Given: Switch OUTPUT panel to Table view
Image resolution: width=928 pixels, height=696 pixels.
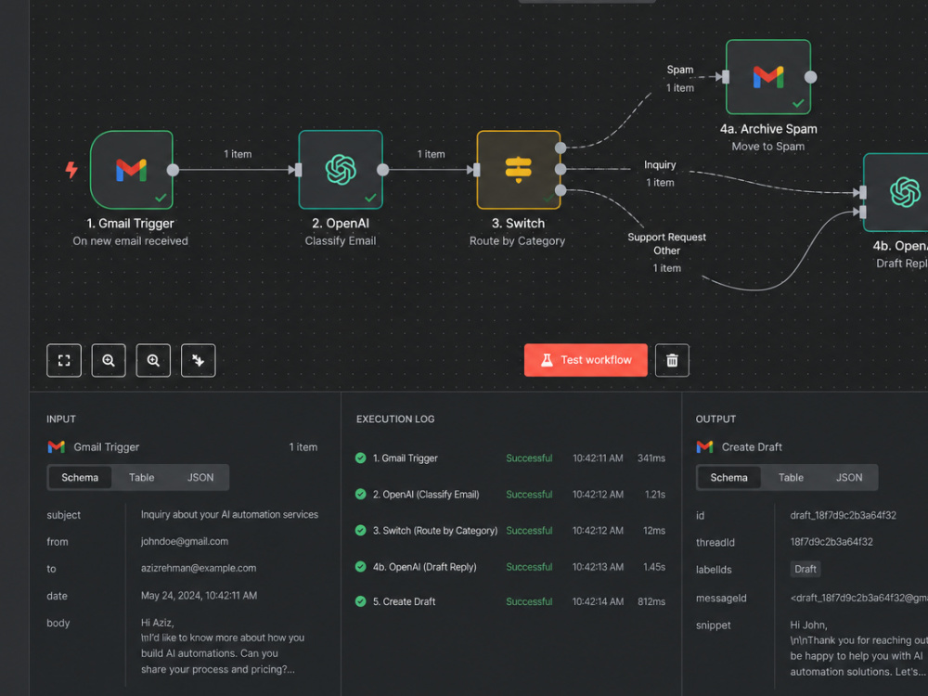Looking at the screenshot, I should tap(791, 478).
